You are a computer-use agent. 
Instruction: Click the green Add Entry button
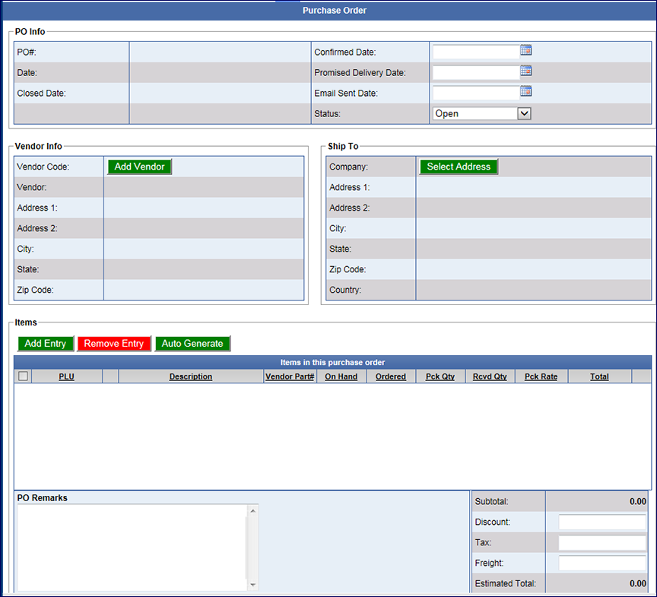point(45,344)
